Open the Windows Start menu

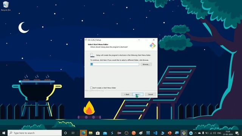pyautogui.click(x=4, y=133)
